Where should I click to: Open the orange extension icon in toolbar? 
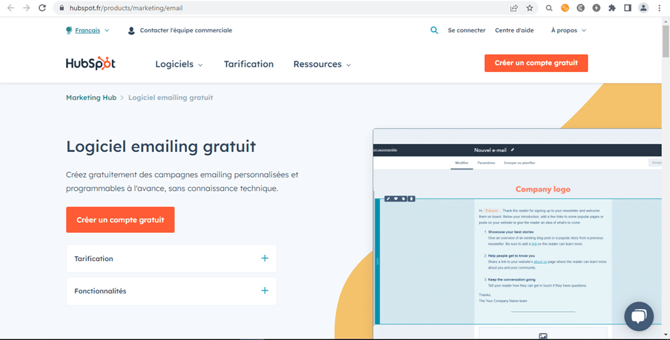[565, 8]
